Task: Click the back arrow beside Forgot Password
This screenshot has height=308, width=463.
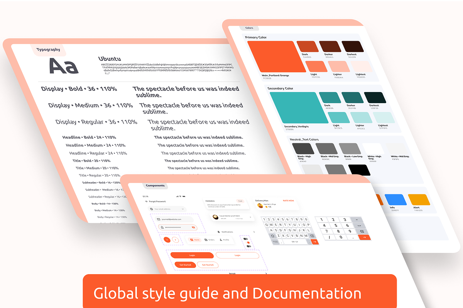Action: pos(146,201)
